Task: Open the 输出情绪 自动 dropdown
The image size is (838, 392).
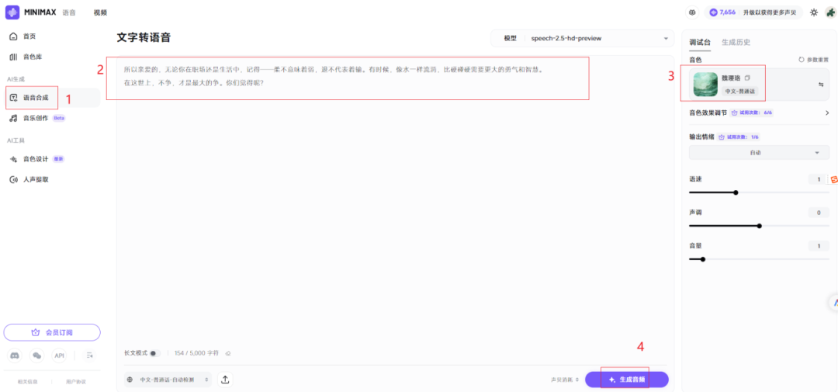Action: [x=754, y=153]
